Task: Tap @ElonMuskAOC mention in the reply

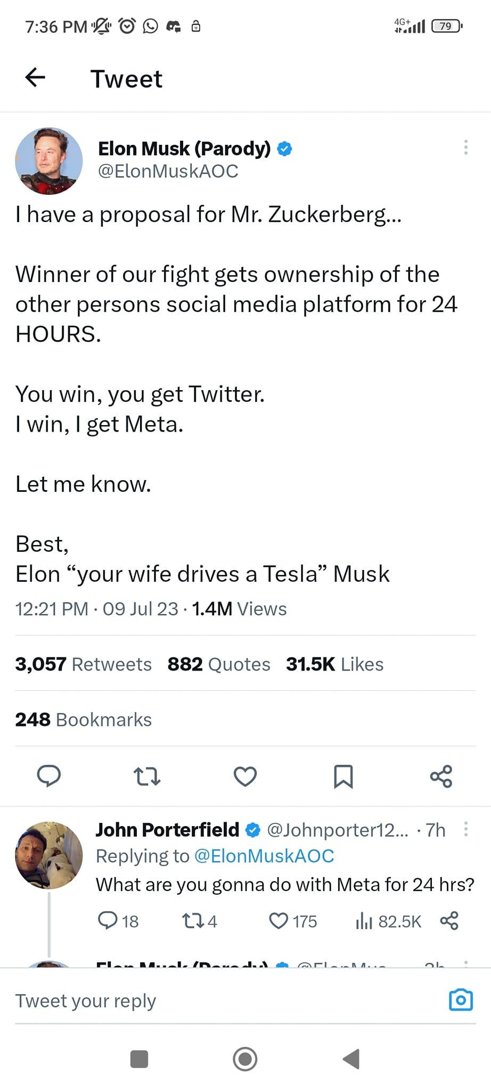Action: coord(264,856)
